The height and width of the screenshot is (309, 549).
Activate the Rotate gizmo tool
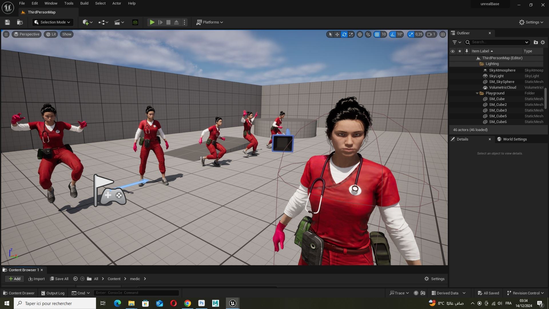344,34
